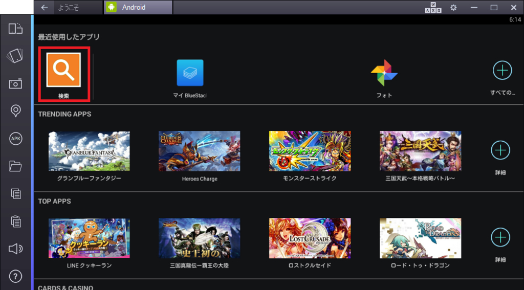Click the TRENDING APPS heading text
Image resolution: width=524 pixels, height=290 pixels.
tap(64, 114)
